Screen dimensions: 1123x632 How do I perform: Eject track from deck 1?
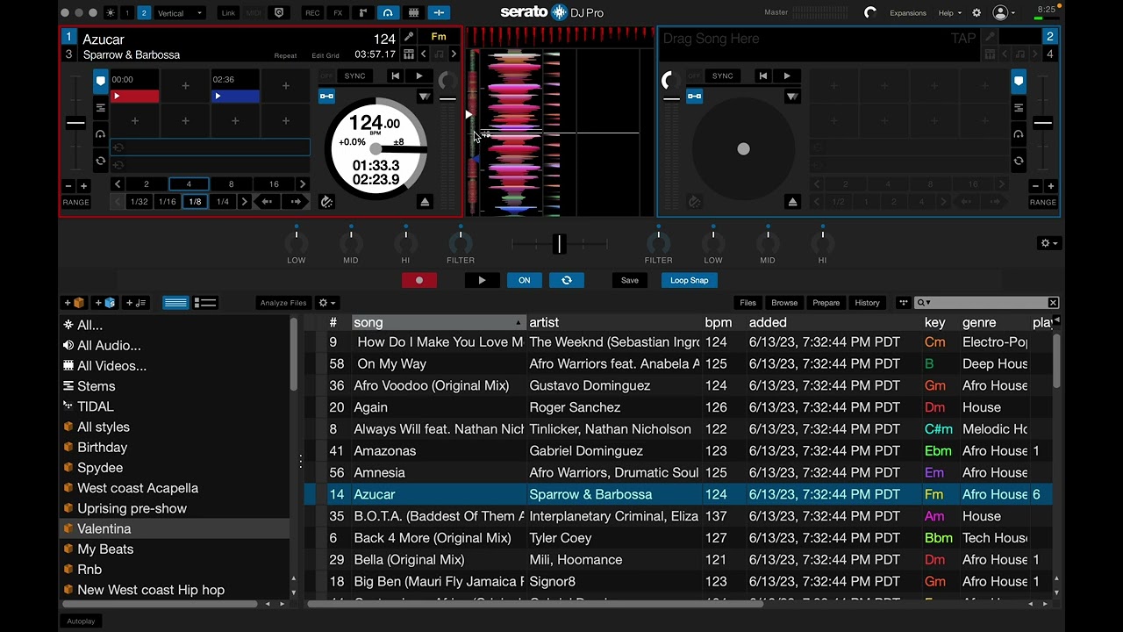tap(425, 202)
